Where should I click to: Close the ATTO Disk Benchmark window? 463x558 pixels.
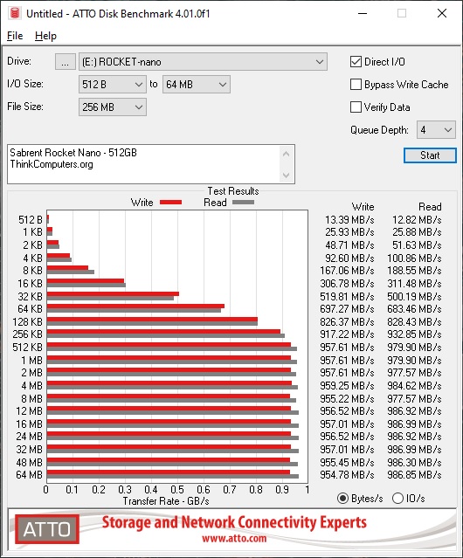pyautogui.click(x=442, y=13)
